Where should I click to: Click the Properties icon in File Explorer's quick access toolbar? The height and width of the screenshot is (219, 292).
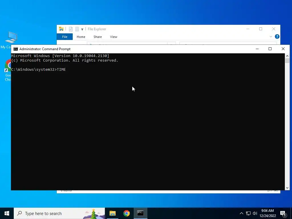(71, 29)
